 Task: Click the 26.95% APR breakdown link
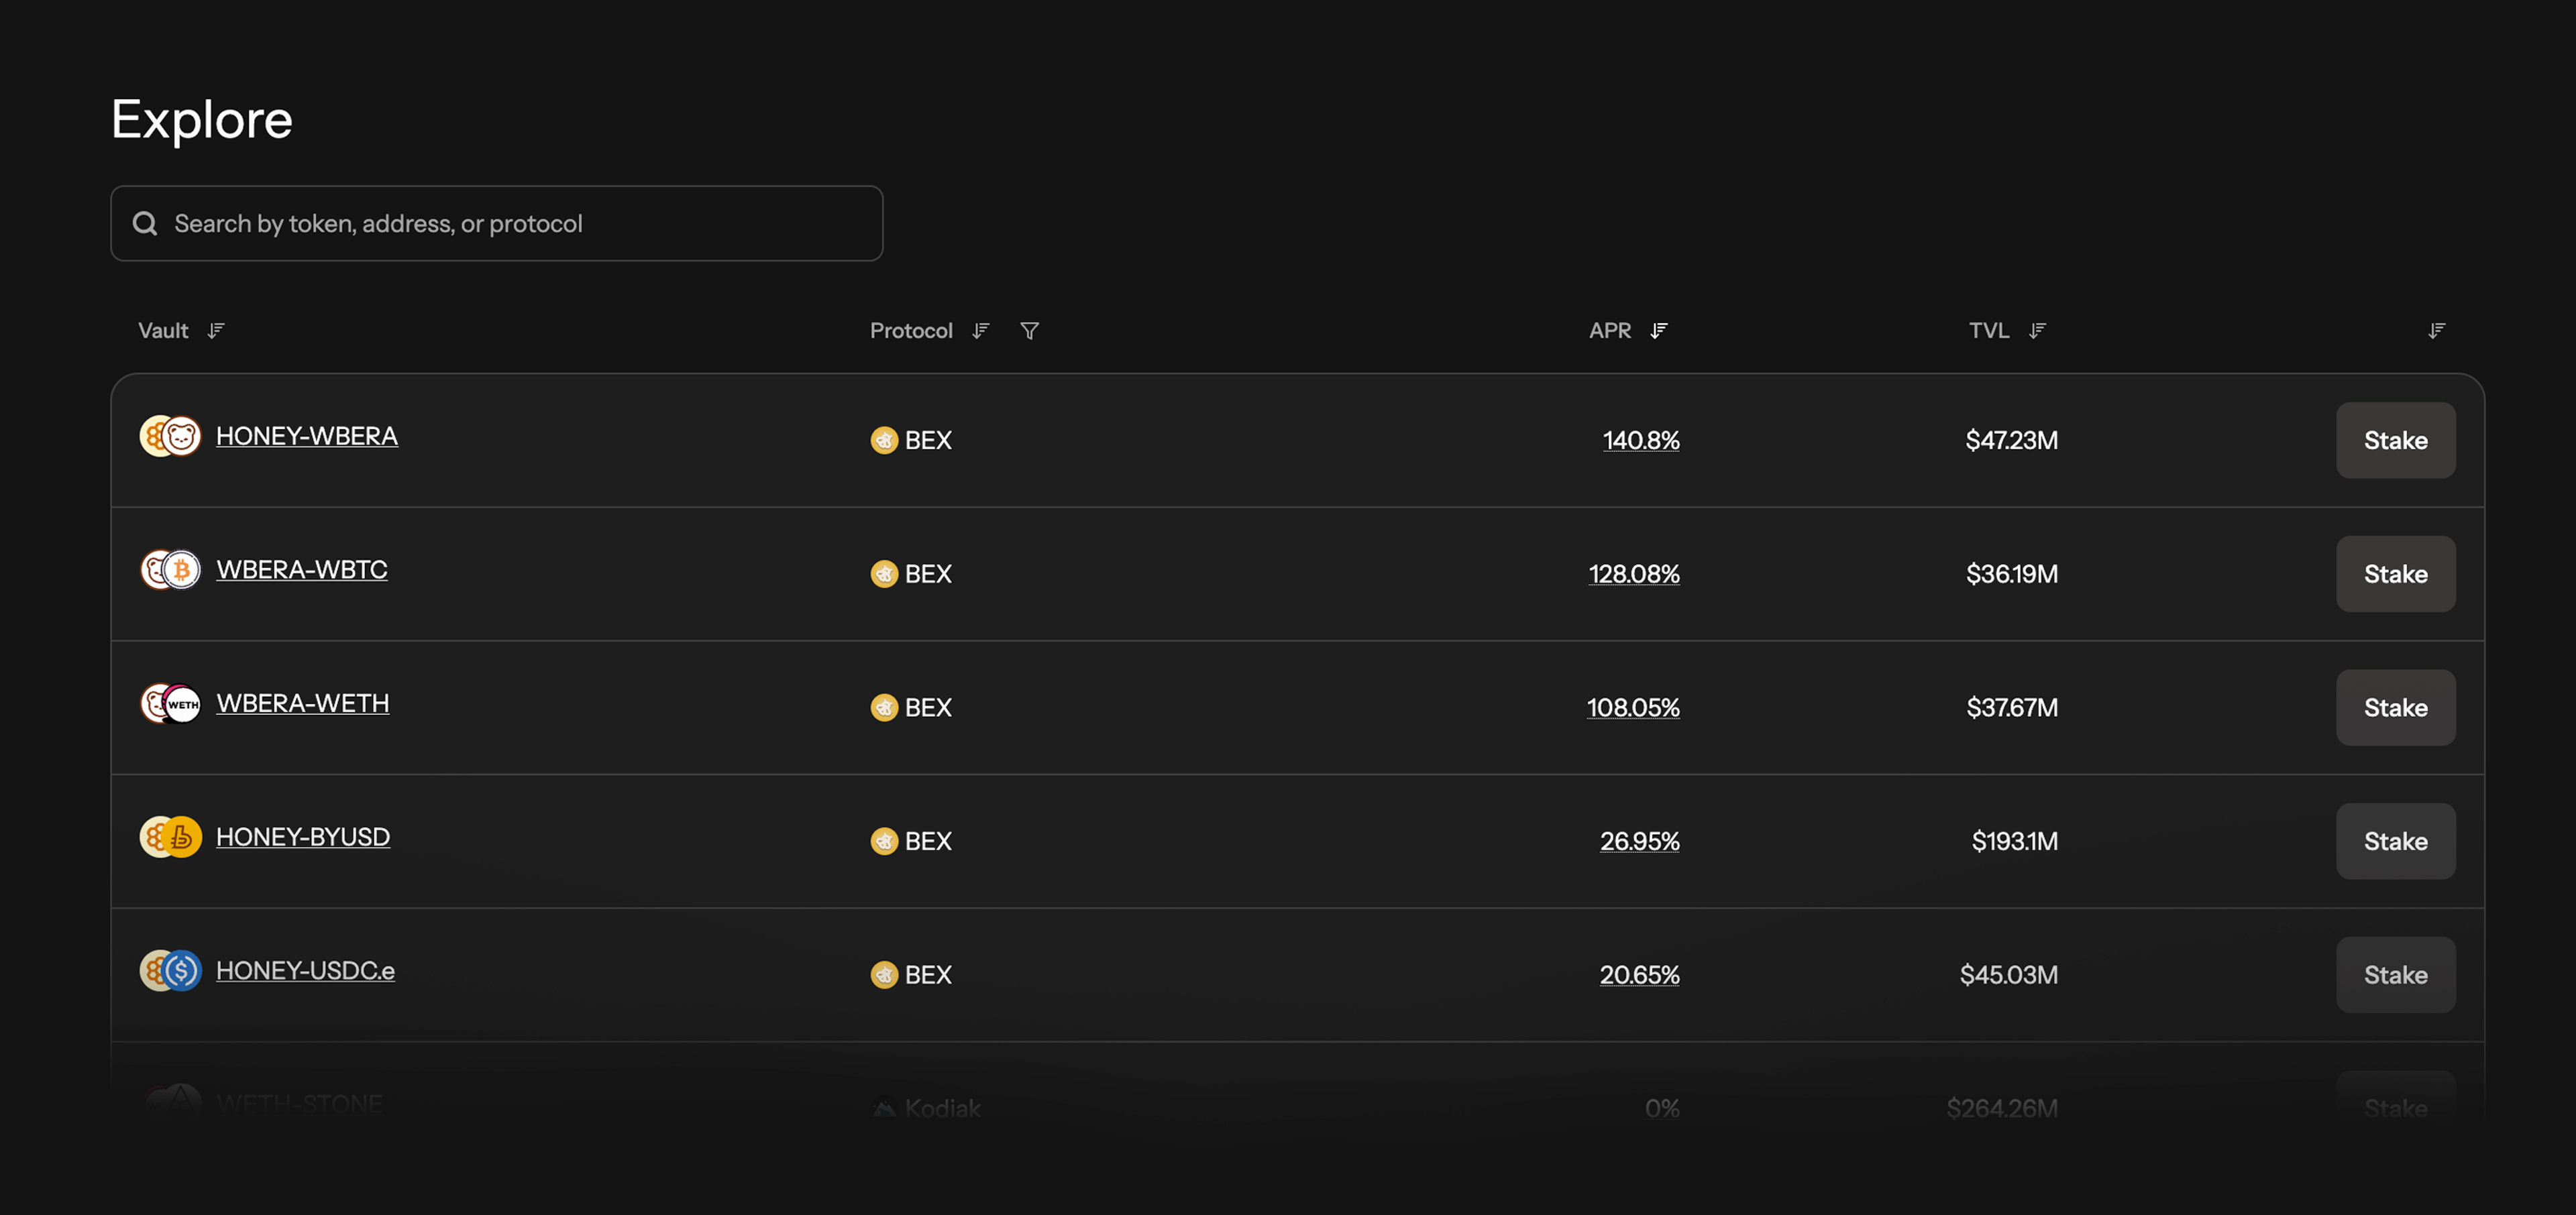click(x=1639, y=842)
